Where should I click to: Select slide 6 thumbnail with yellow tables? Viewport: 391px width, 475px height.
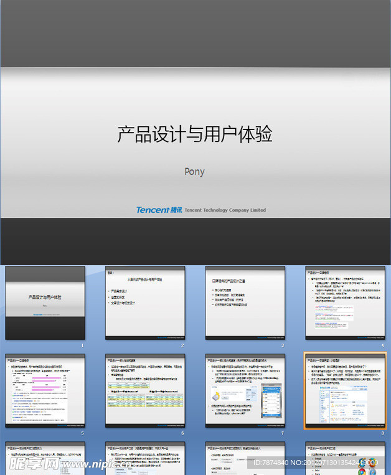point(145,391)
